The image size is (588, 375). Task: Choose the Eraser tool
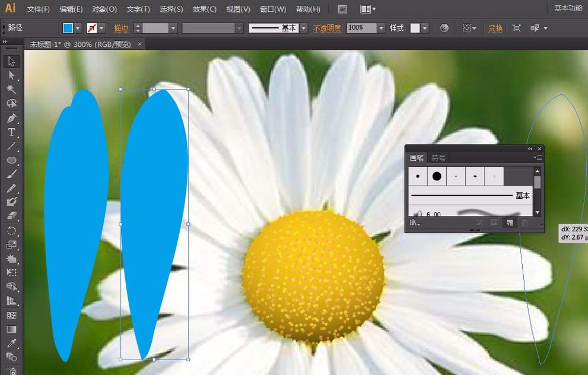pyautogui.click(x=11, y=216)
